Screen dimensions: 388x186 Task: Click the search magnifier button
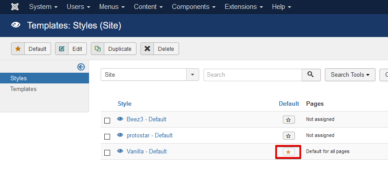[311, 75]
